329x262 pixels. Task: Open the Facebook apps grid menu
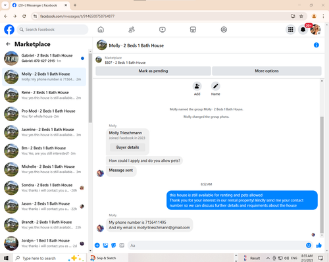pos(291,30)
